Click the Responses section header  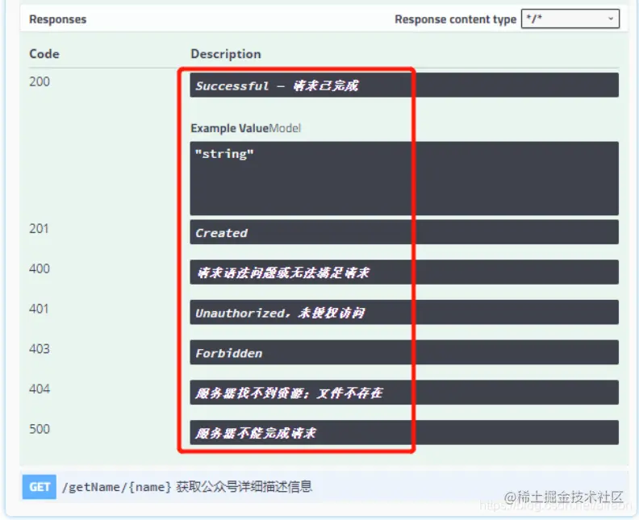pyautogui.click(x=58, y=19)
